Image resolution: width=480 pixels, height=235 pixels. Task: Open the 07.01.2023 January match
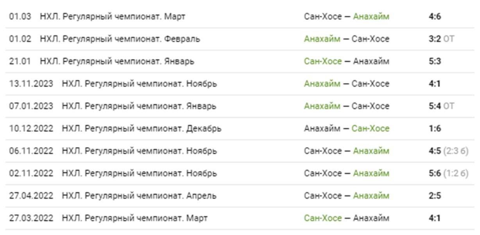[x=139, y=106]
